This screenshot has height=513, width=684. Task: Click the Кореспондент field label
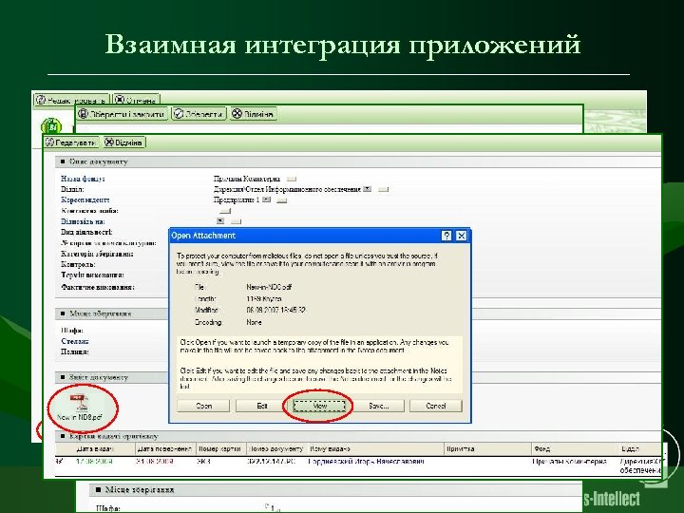(85, 199)
